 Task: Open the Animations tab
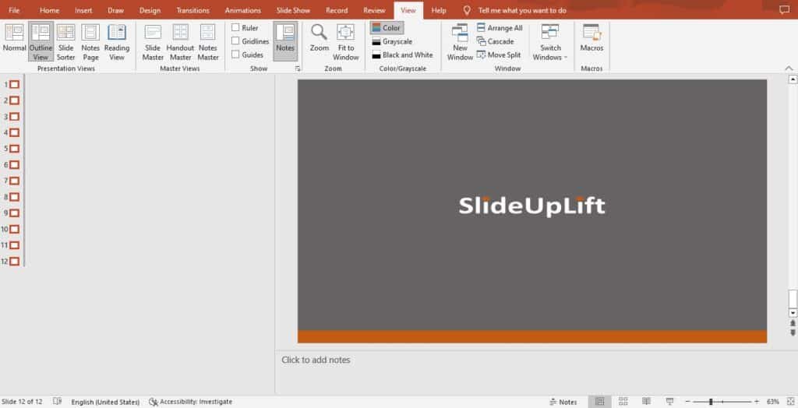pos(243,10)
